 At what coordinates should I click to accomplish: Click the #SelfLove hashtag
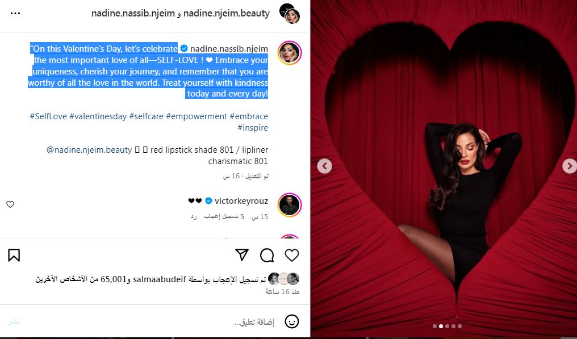pyautogui.click(x=48, y=116)
